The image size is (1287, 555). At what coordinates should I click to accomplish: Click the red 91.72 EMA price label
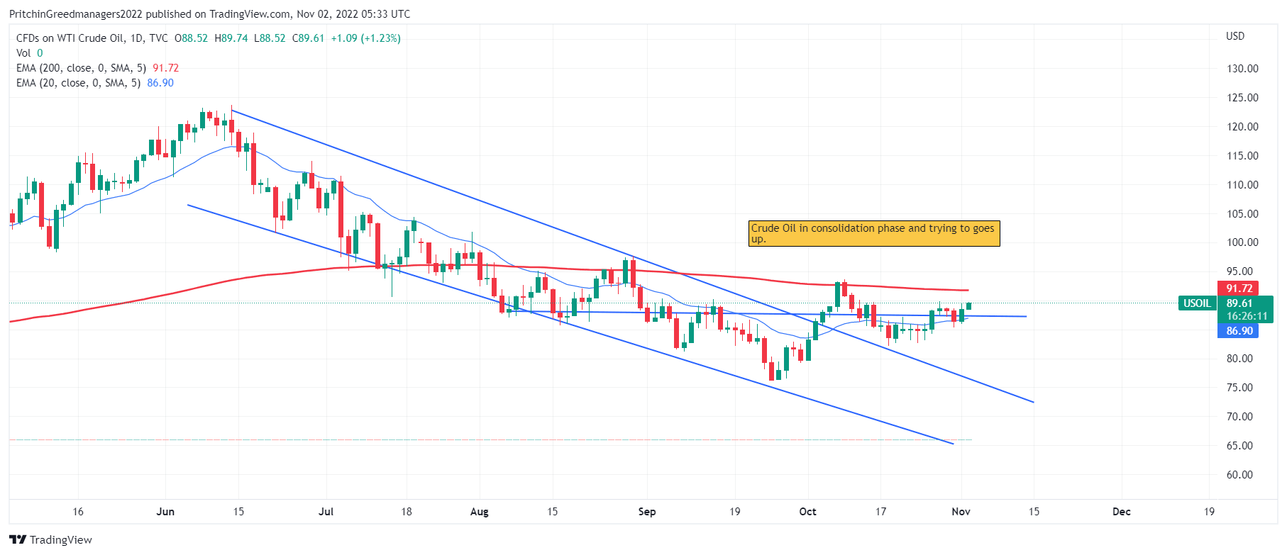coord(1238,288)
